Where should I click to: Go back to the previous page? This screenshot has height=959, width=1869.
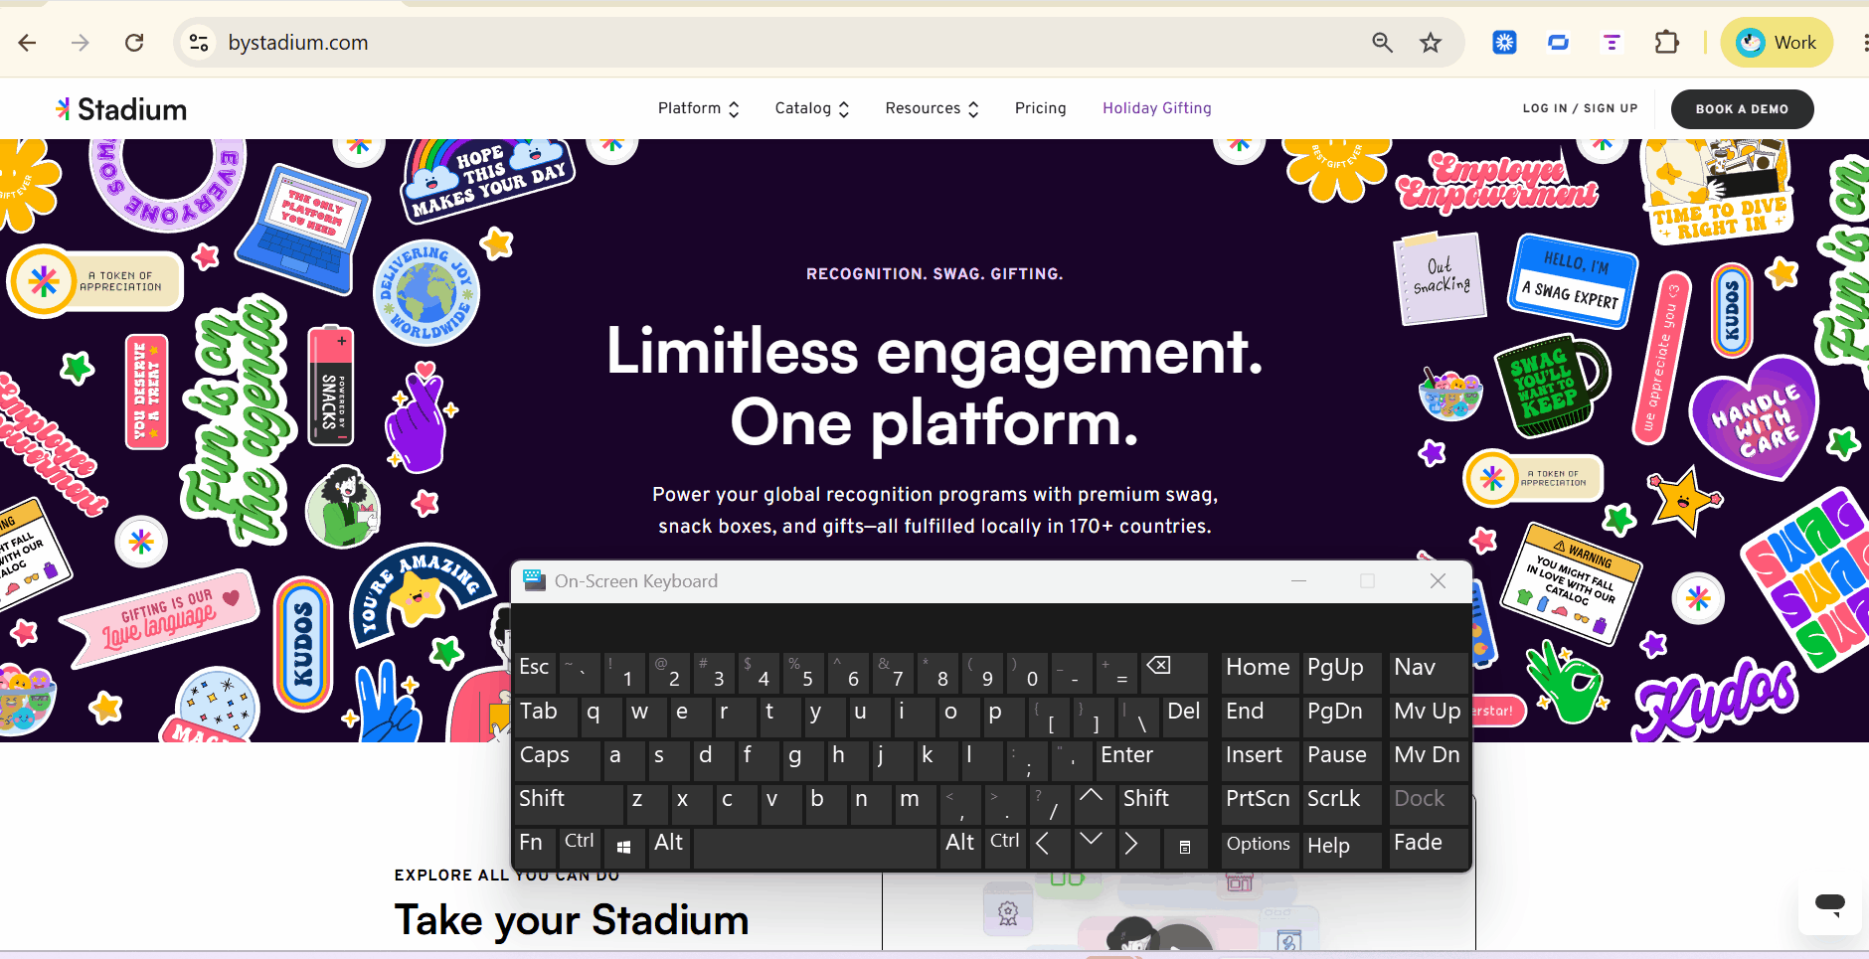pyautogui.click(x=28, y=43)
